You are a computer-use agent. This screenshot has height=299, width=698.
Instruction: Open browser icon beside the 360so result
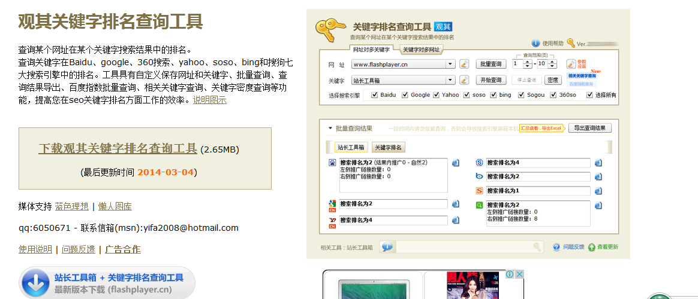point(598,205)
